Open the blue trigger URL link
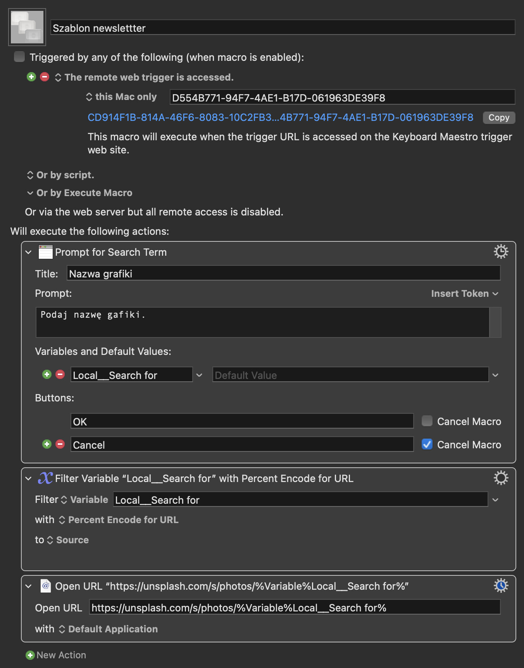The height and width of the screenshot is (668, 524). click(x=280, y=117)
